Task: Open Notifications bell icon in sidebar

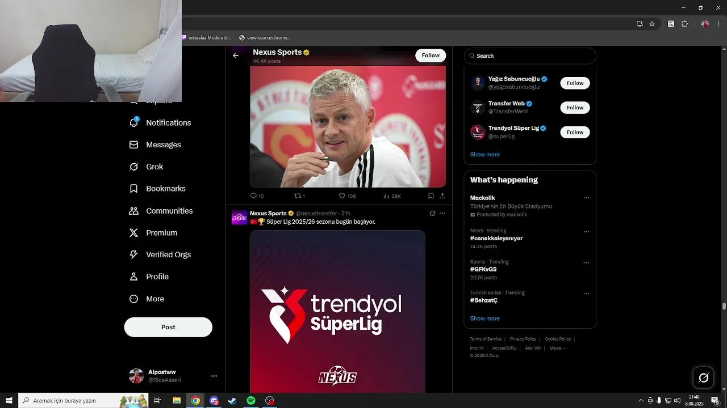Action: 134,122
